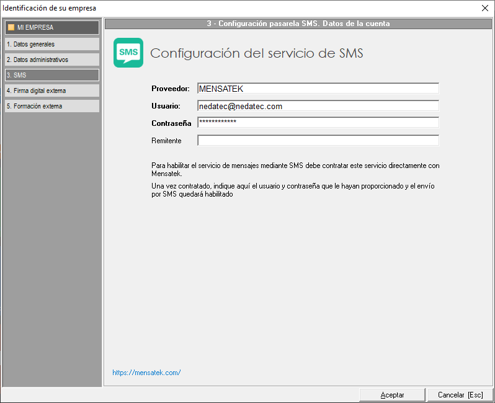Viewport: 495px width, 403px height.
Task: Select the 3. SMS sidebar item
Action: coord(51,75)
